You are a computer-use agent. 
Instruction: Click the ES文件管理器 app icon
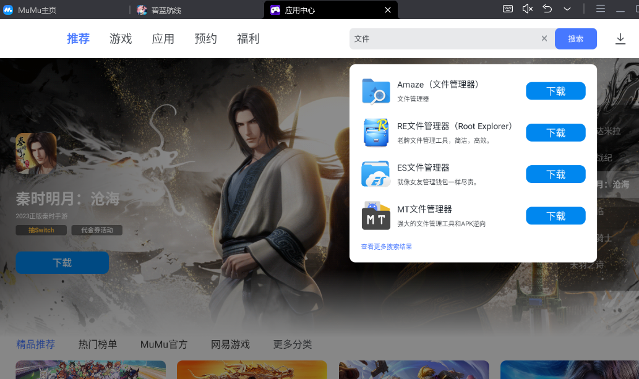(375, 174)
